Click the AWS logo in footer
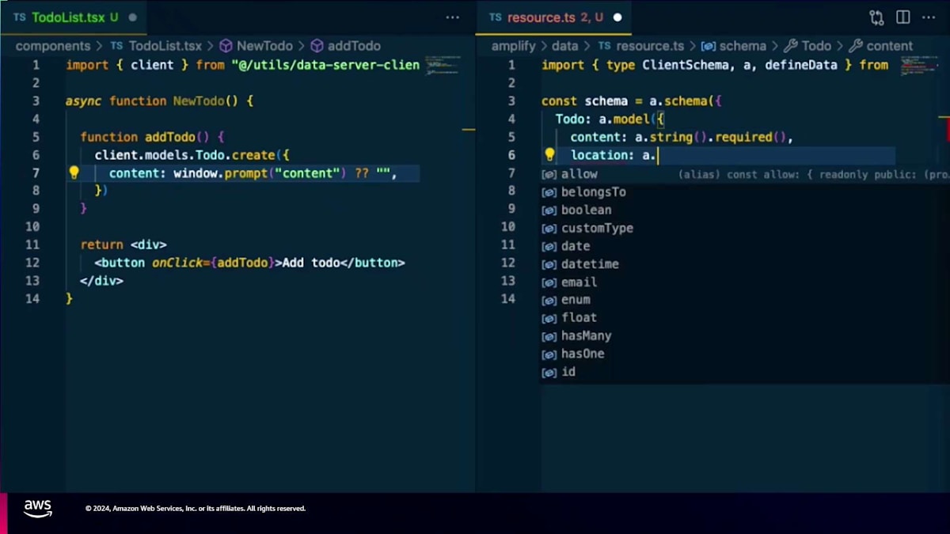Screen dimensions: 950x534 [38, 509]
